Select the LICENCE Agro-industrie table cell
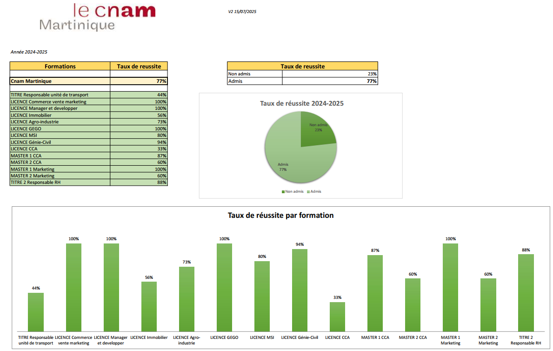Screen dimensions: 553x351 pyautogui.click(x=60, y=122)
